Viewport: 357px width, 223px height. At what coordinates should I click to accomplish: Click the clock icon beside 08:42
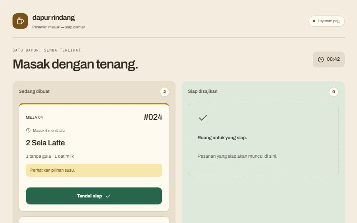[321, 59]
